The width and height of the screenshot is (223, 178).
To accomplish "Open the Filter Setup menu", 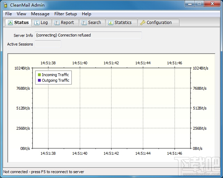I will tap(66, 14).
